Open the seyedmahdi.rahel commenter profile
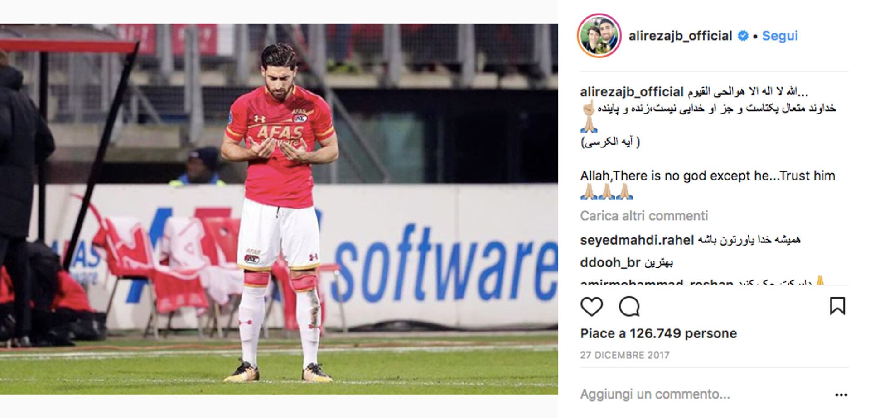This screenshot has height=418, width=870. [x=637, y=240]
